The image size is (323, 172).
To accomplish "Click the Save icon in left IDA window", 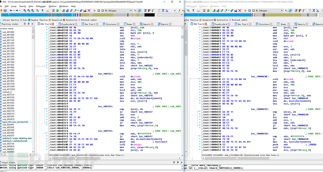I will [5, 10].
